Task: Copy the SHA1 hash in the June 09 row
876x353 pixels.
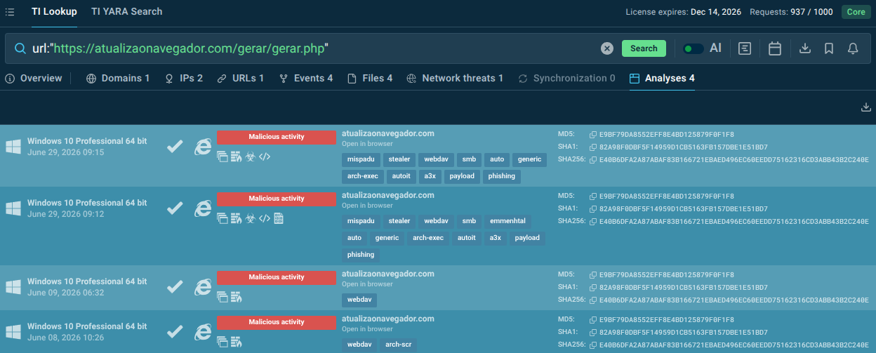Action: [593, 288]
